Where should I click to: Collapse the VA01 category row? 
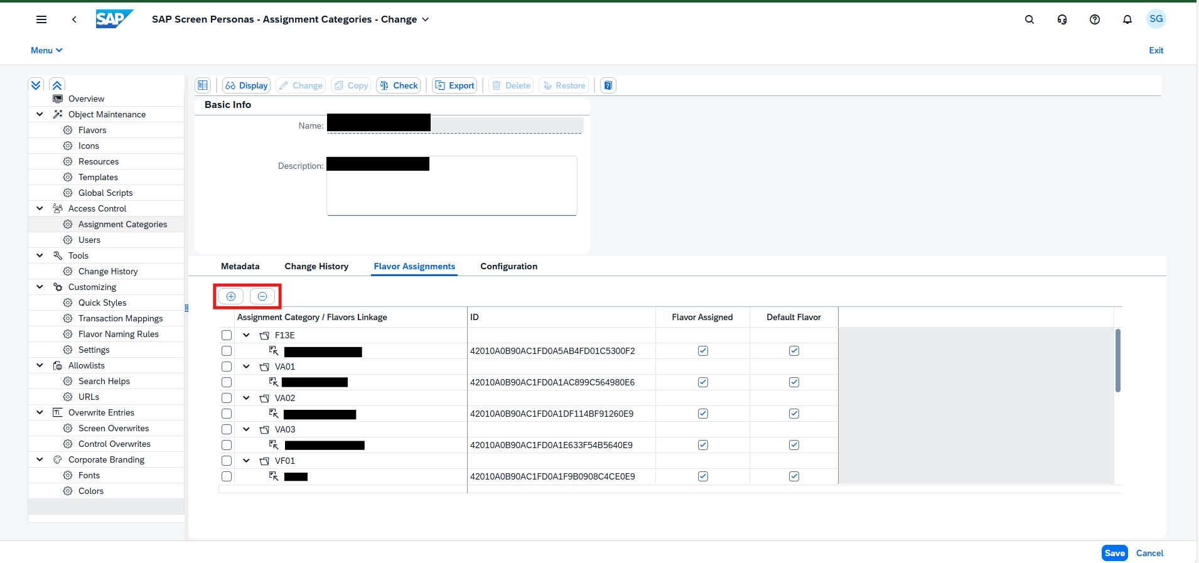coord(247,367)
